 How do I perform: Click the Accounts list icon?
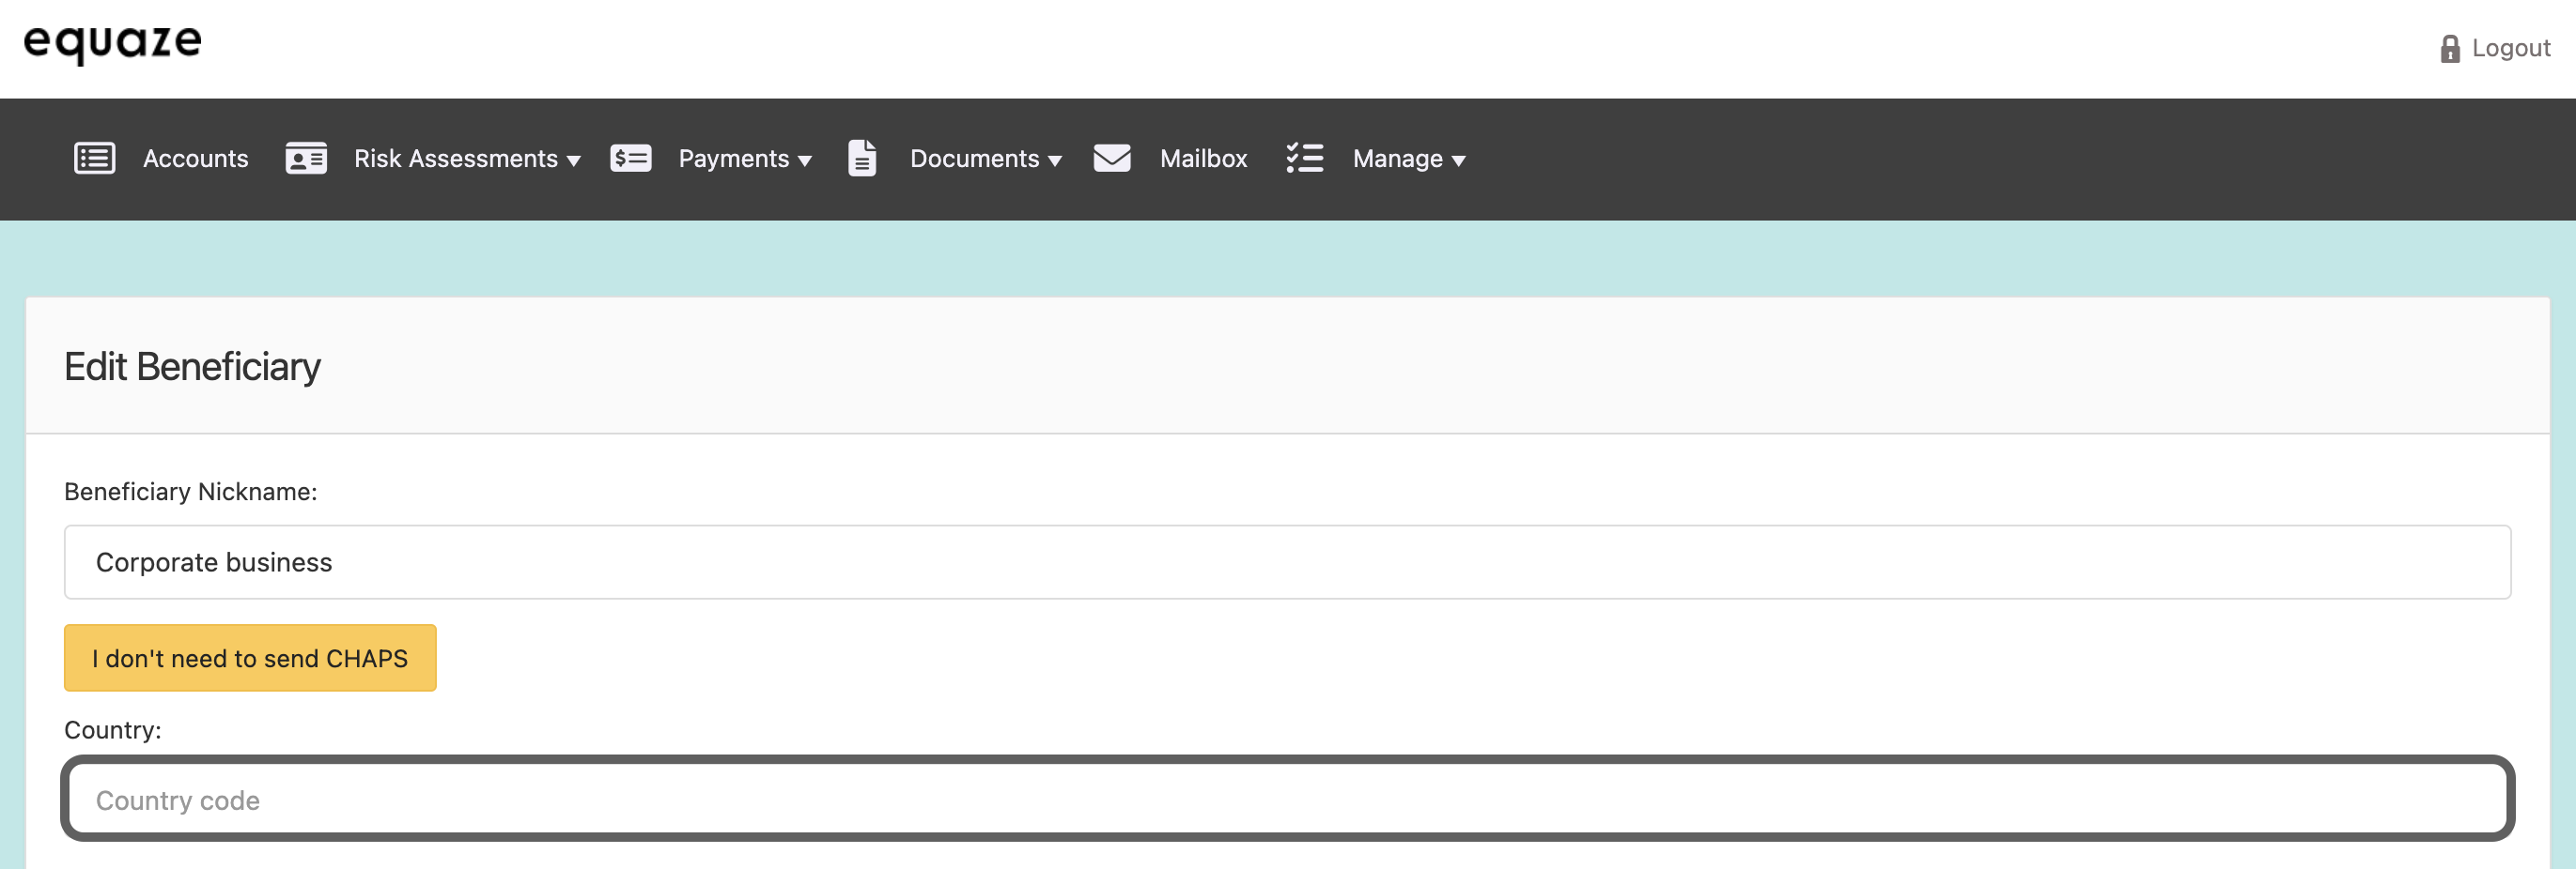coord(95,159)
